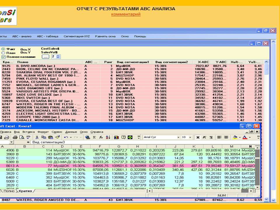Click the Равнять окна menu item
The width and height of the screenshot is (280, 210).
pyautogui.click(x=105, y=36)
